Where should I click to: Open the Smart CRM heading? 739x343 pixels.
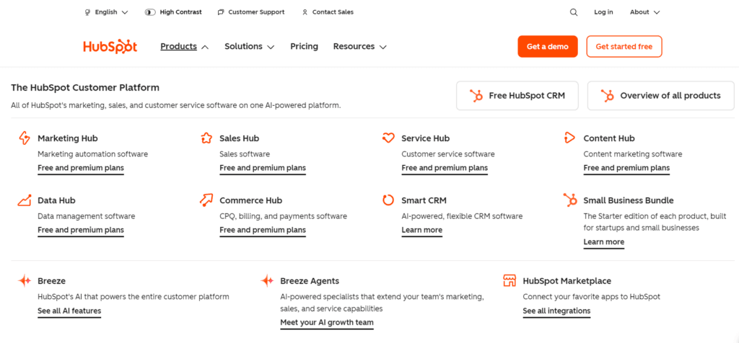(424, 200)
